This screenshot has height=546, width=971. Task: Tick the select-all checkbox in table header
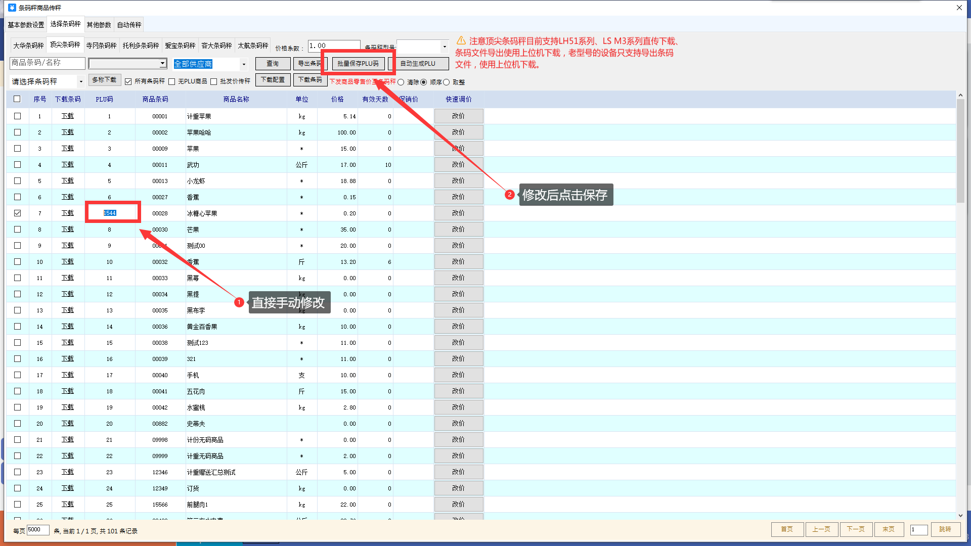pyautogui.click(x=18, y=99)
